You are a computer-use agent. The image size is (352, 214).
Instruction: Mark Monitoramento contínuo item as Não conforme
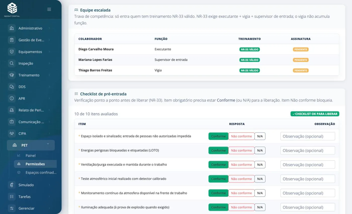(x=241, y=193)
